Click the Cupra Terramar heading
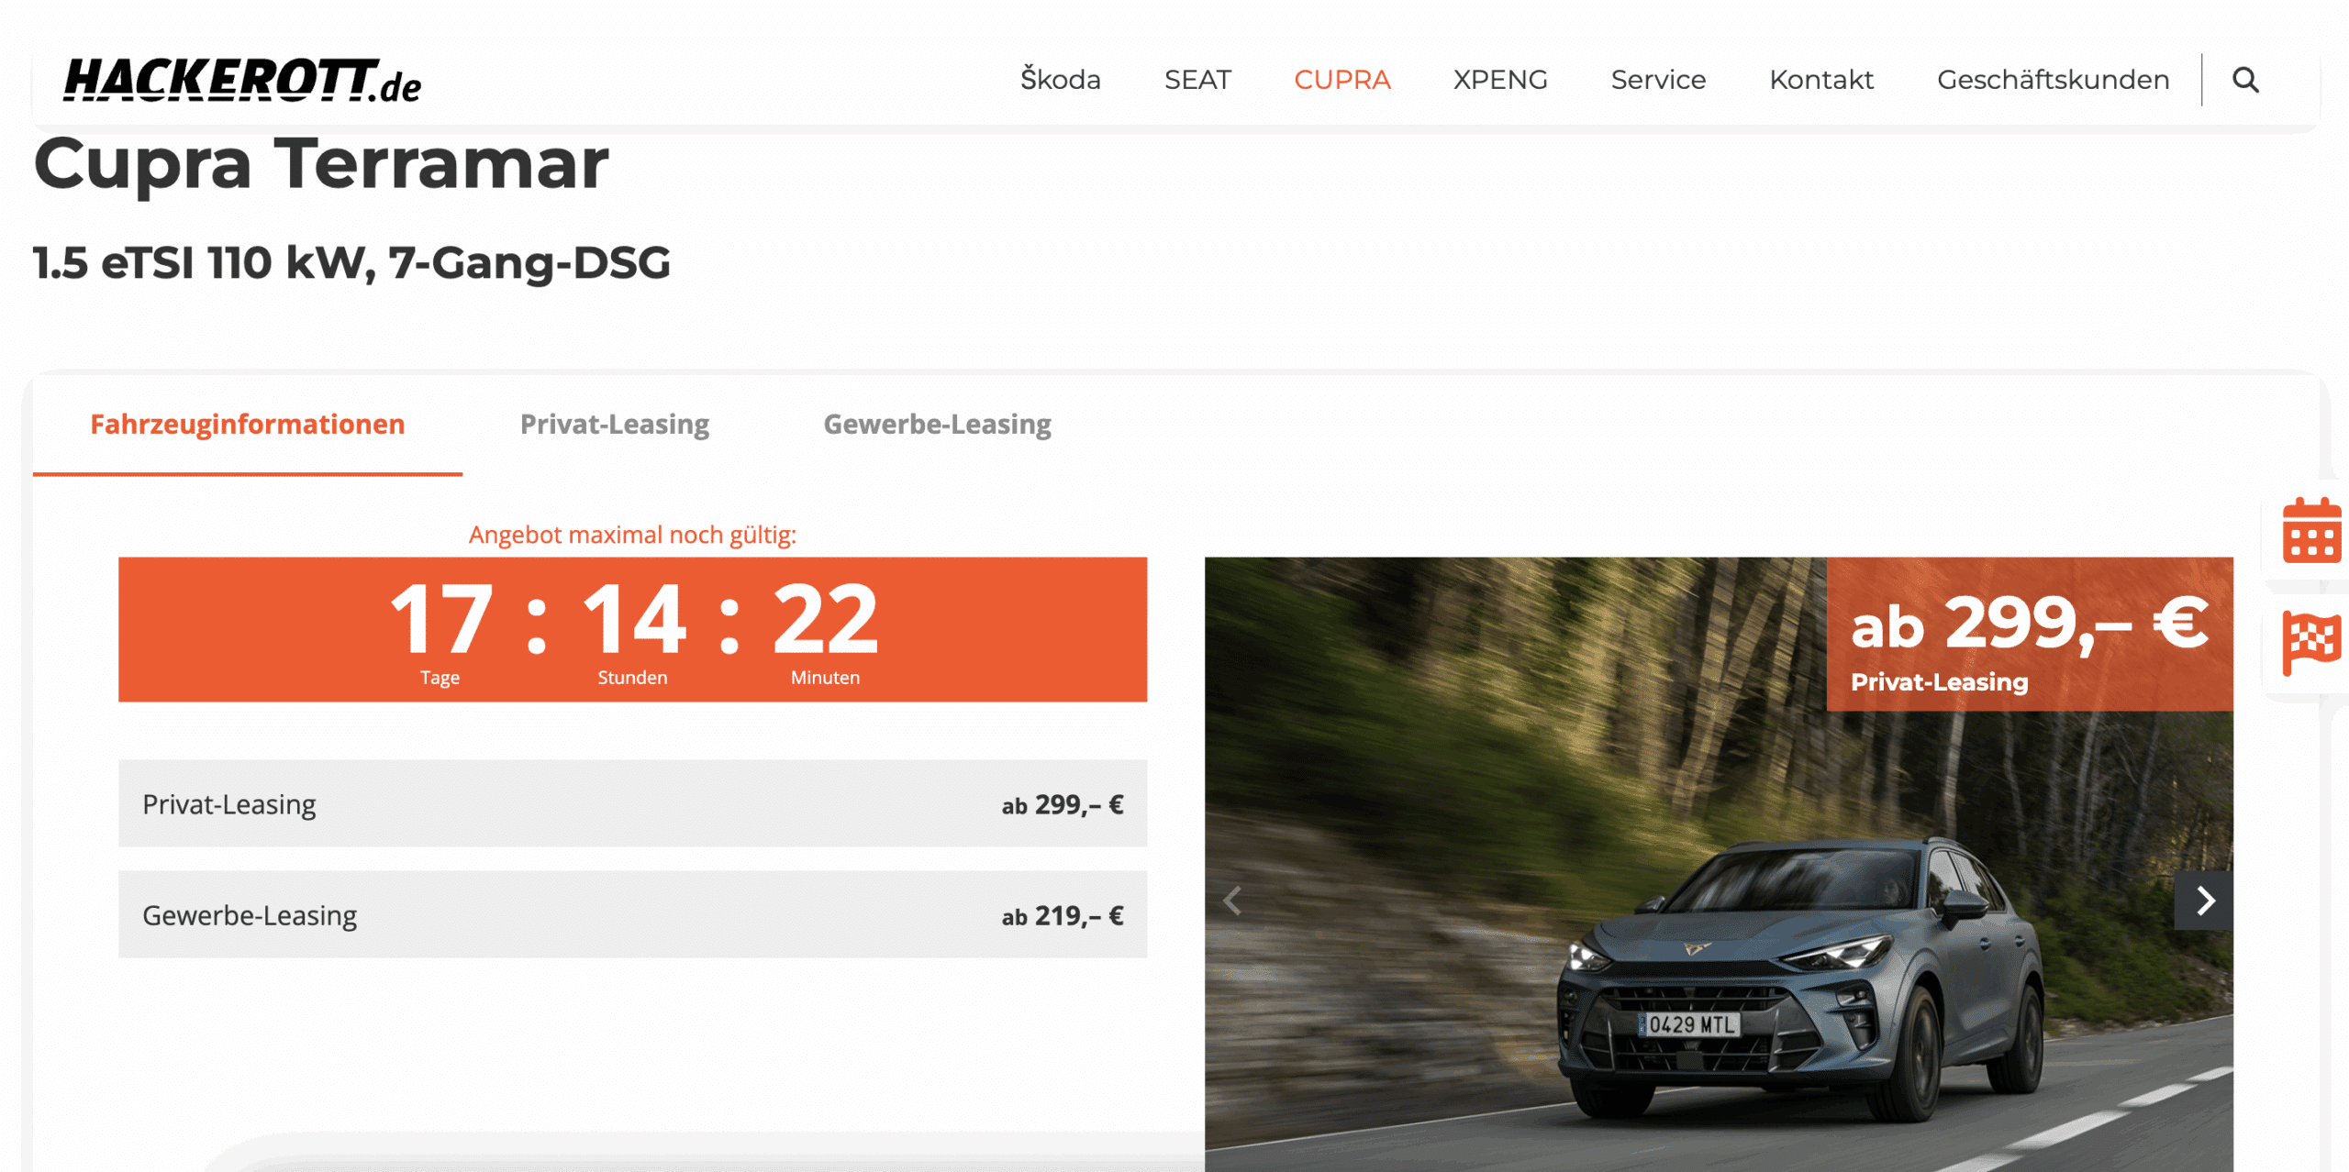This screenshot has width=2349, height=1172. pyautogui.click(x=321, y=163)
